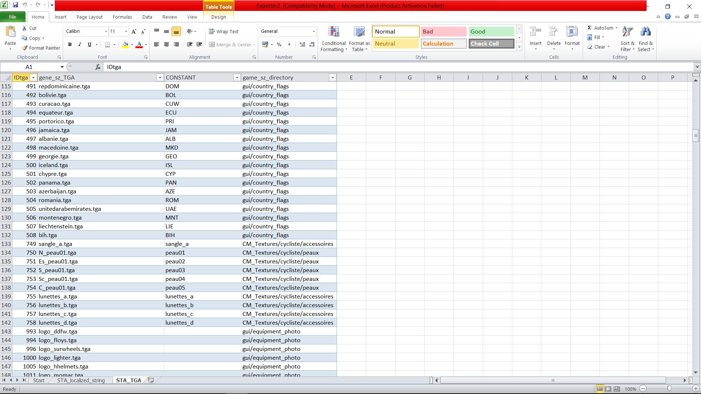This screenshot has height=394, width=701.
Task: Open the File menu button
Action: [12, 17]
